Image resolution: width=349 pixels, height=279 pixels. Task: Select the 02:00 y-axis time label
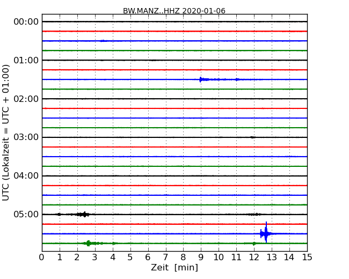click(26, 99)
